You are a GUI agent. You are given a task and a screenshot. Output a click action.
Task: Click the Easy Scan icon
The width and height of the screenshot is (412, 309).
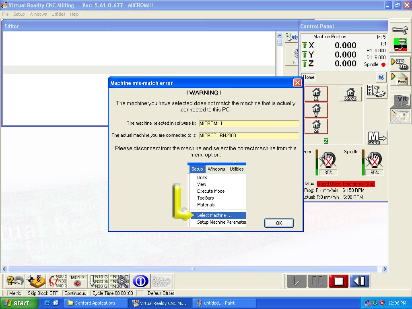161,281
